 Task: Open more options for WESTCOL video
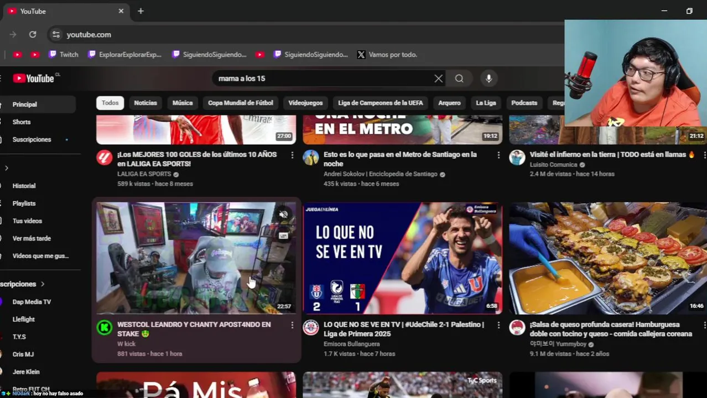tap(292, 326)
